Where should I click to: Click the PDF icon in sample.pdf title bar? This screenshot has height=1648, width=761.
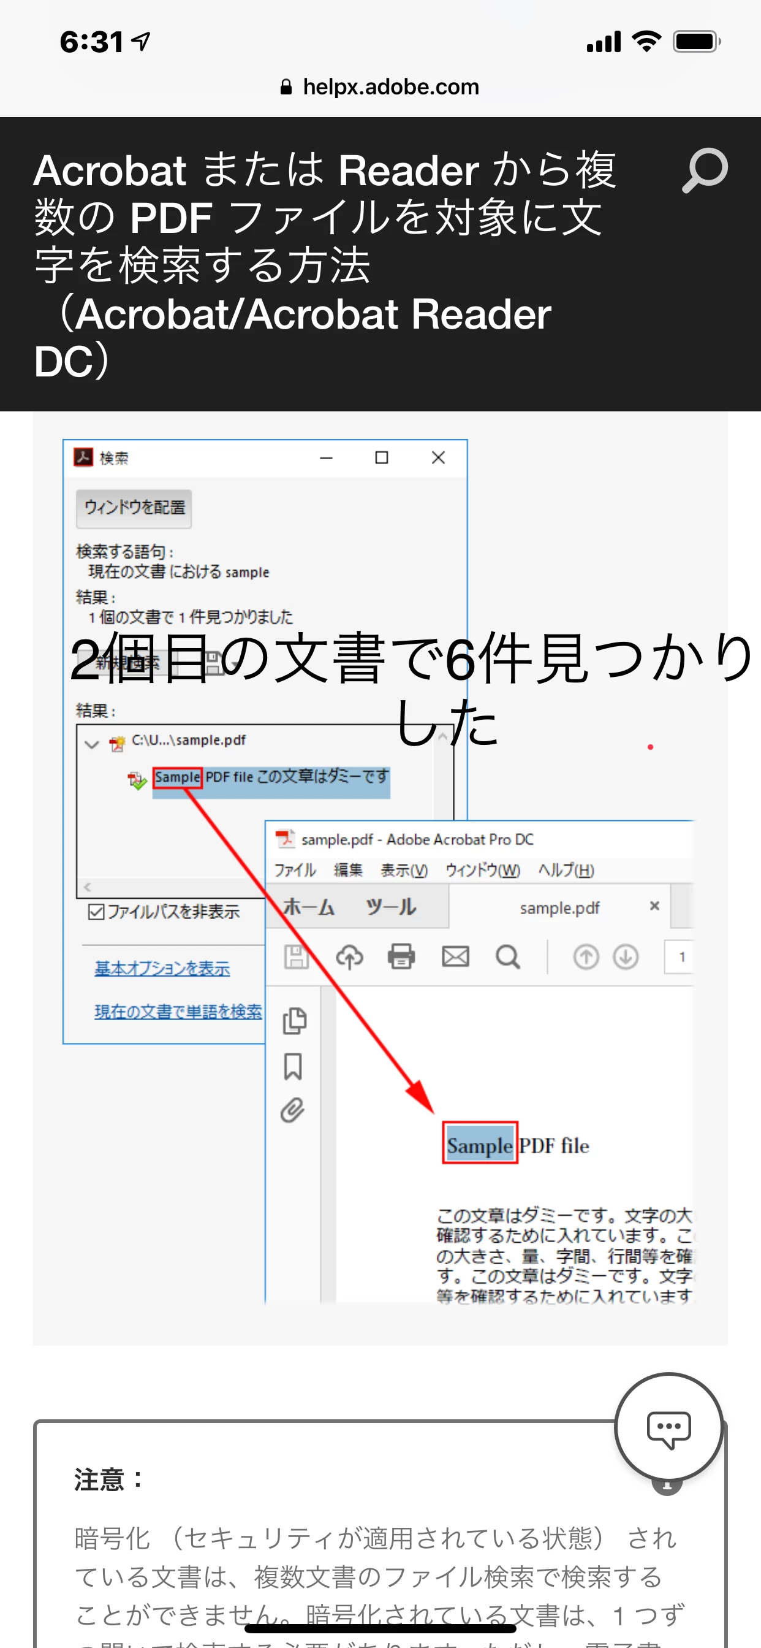pos(284,839)
